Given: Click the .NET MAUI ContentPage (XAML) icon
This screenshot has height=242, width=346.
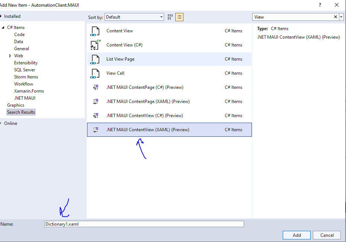Looking at the screenshot, I should click(x=96, y=101).
